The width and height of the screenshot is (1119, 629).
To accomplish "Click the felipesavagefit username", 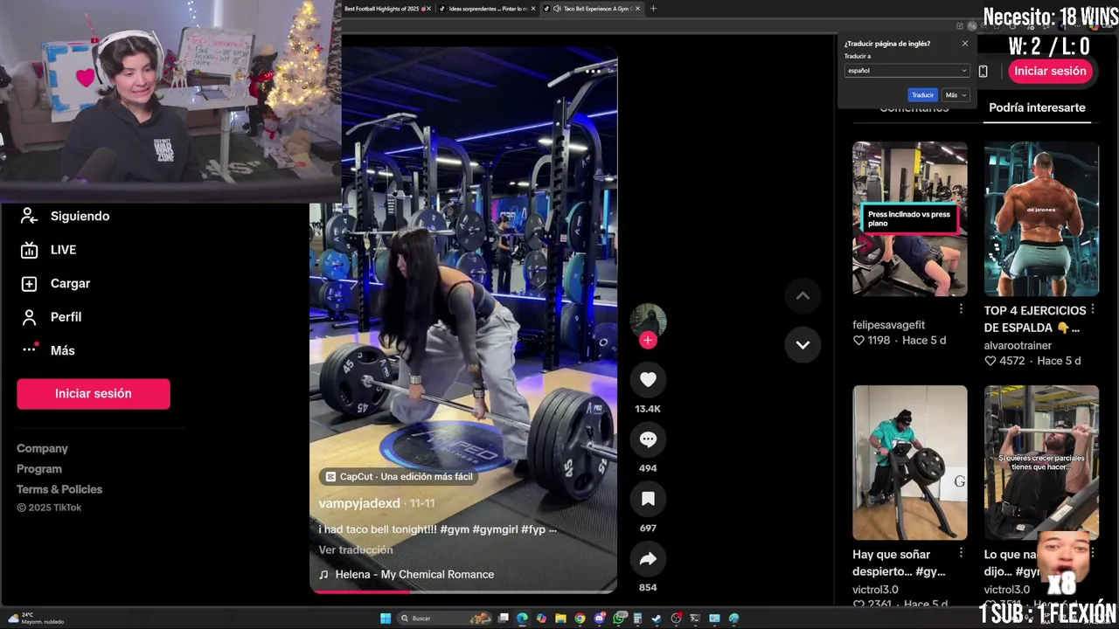I will pos(888,325).
